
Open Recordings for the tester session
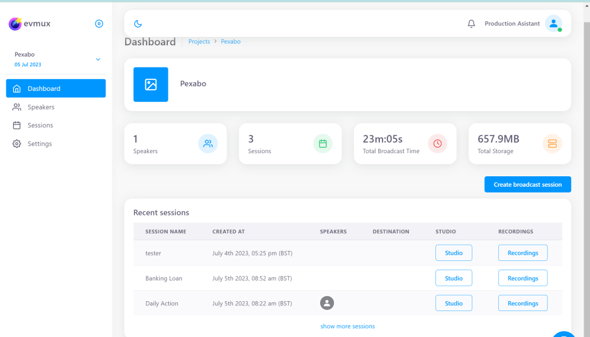(523, 253)
